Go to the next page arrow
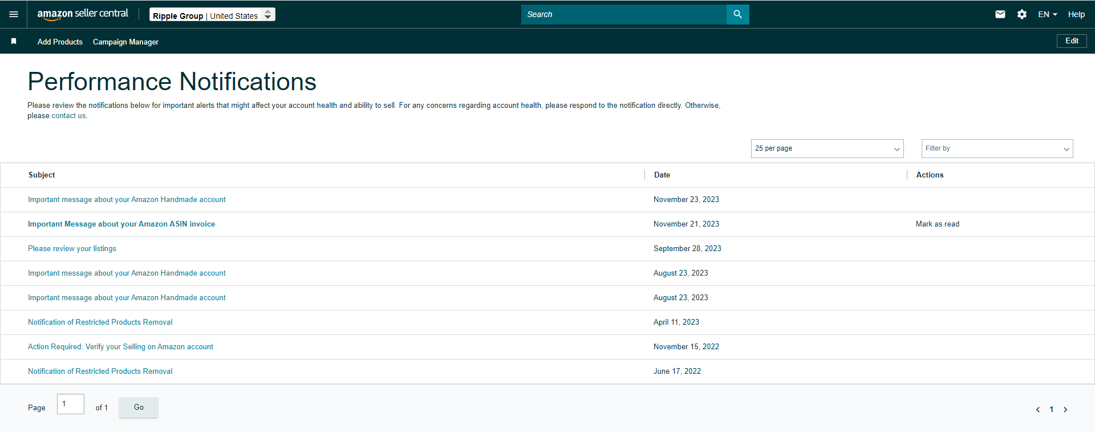Viewport: 1095px width, 432px height. pyautogui.click(x=1065, y=409)
